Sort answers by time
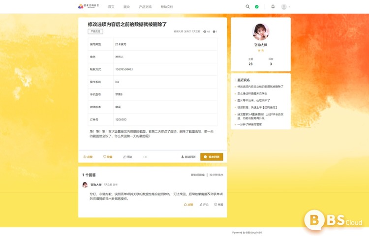This screenshot has width=369, height=239. pos(198,175)
